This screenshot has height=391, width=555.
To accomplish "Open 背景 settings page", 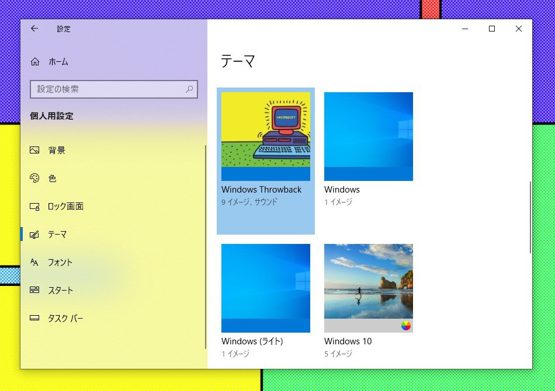I will tap(113, 150).
